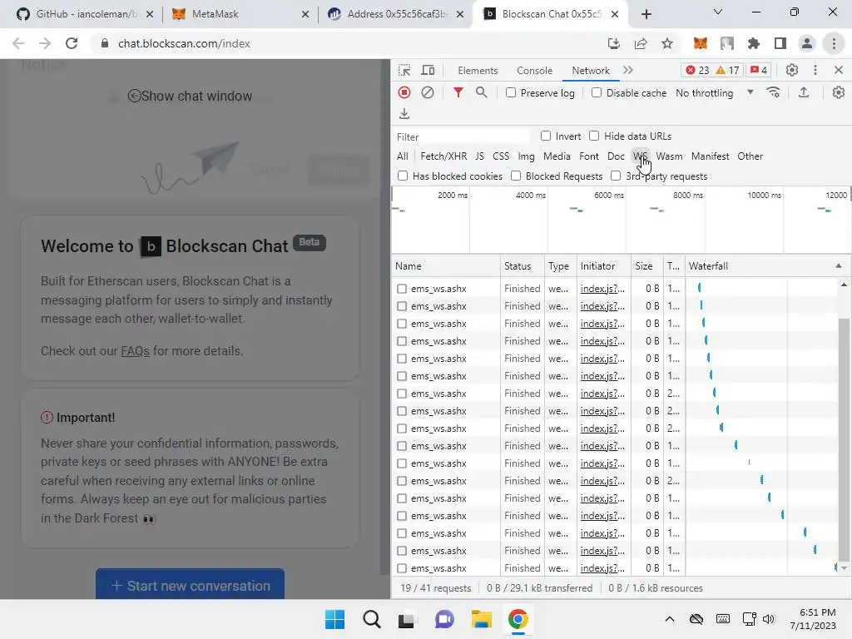Toggle the network filter funnel icon
Viewport: 852px width, 639px height.
458,92
